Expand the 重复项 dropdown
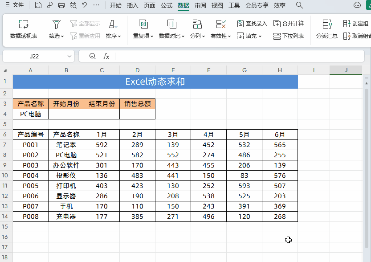371x262 pixels. click(x=152, y=36)
